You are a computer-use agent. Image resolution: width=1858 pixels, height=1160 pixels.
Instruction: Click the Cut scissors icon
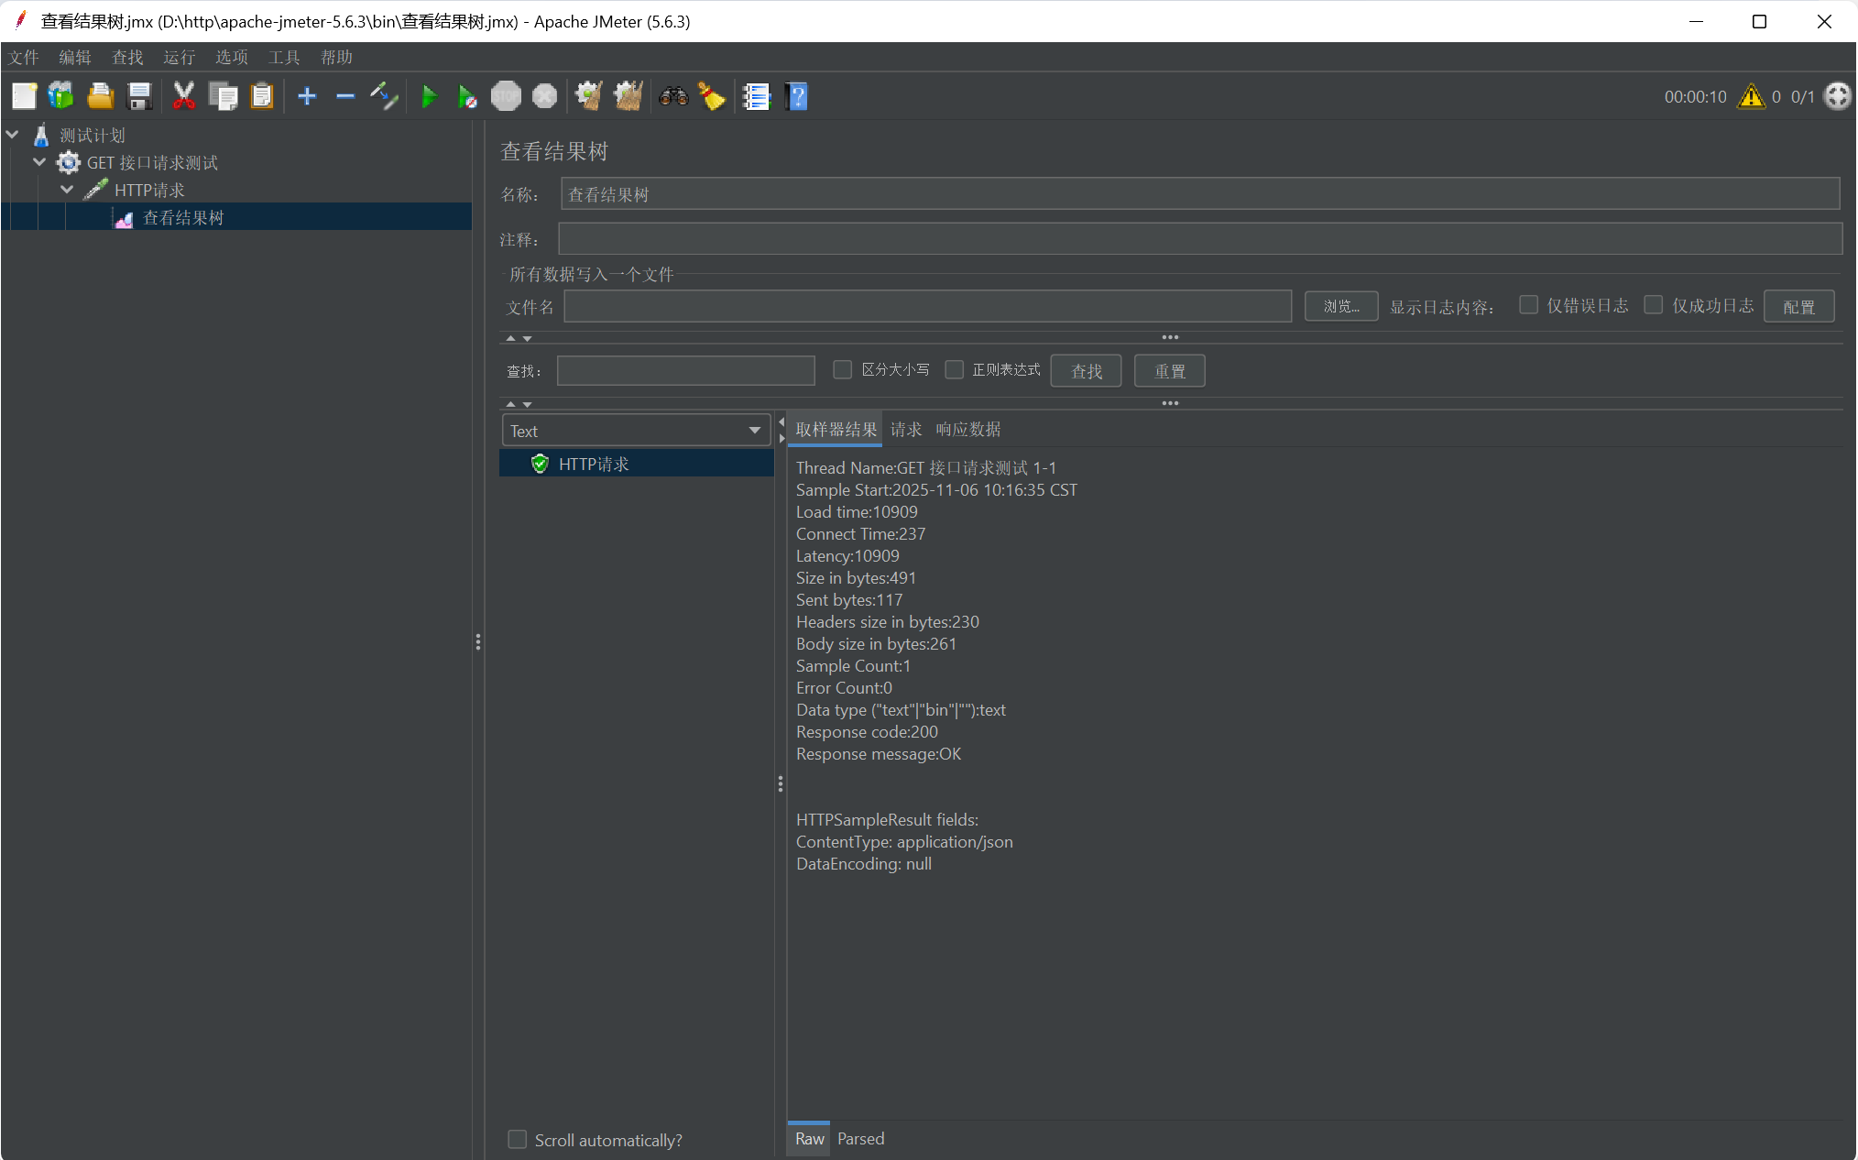pyautogui.click(x=183, y=96)
